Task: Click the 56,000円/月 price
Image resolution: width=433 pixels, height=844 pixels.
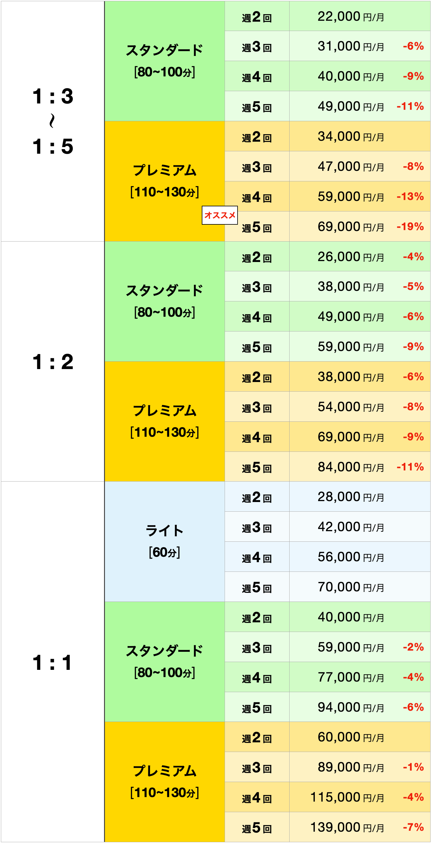Action: pos(351,557)
